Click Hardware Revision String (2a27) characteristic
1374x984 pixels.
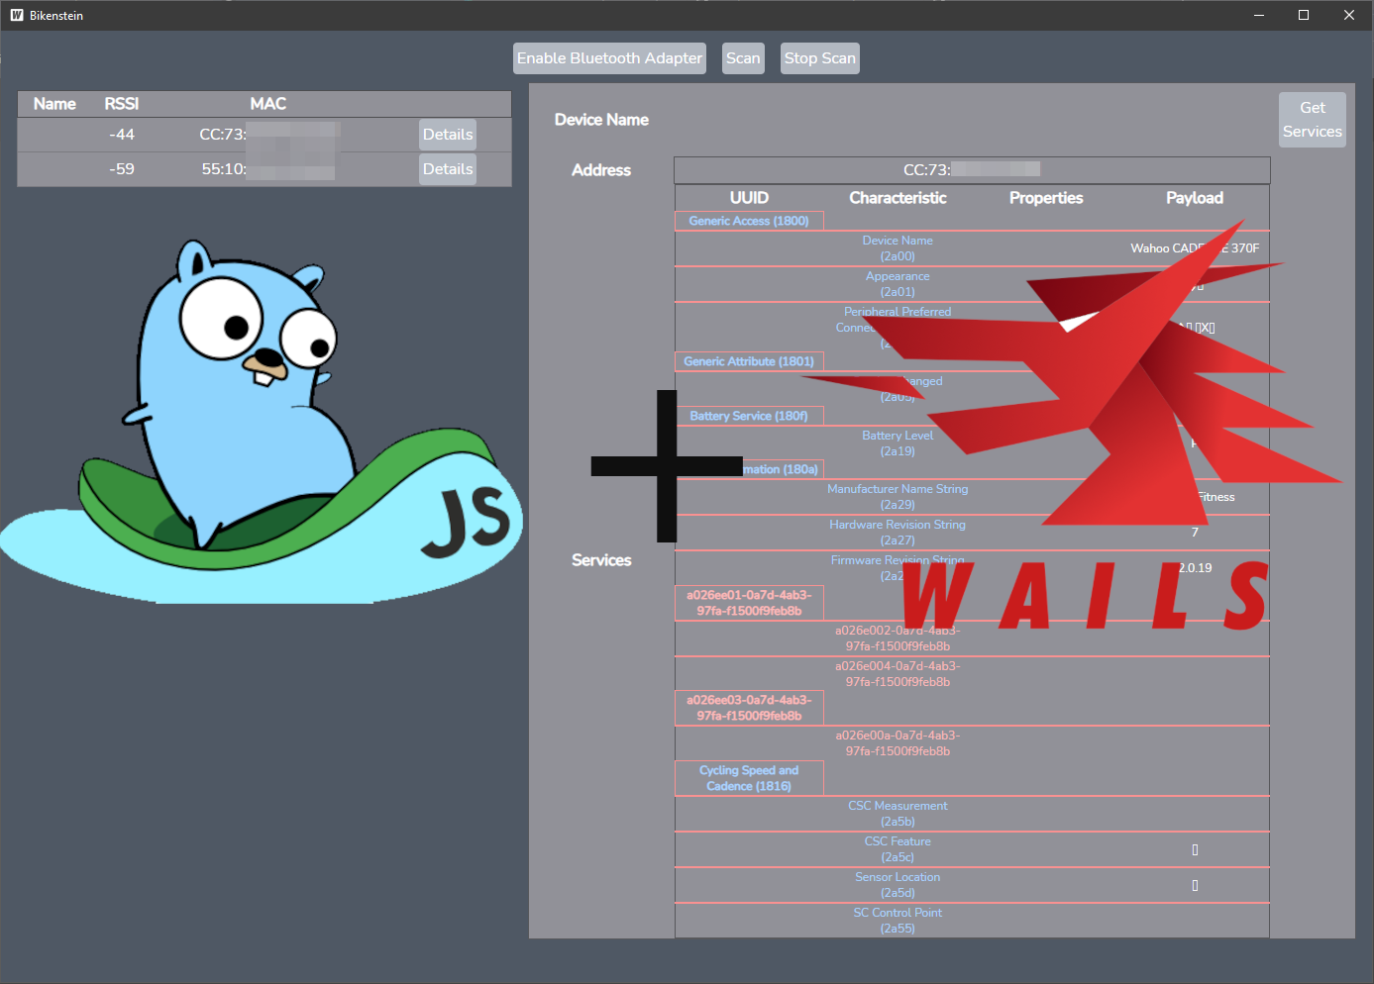point(898,533)
